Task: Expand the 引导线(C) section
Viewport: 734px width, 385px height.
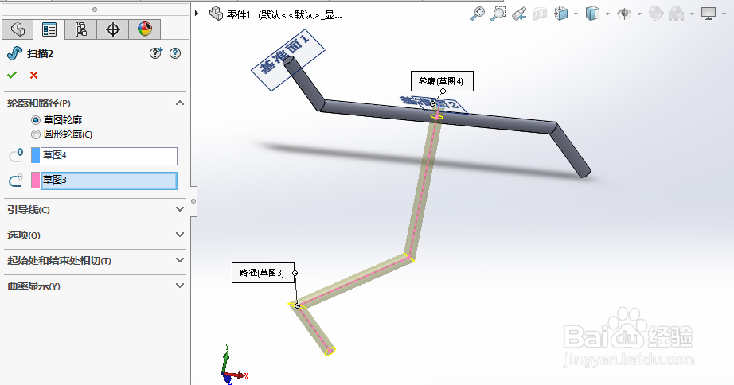Action: [180, 209]
